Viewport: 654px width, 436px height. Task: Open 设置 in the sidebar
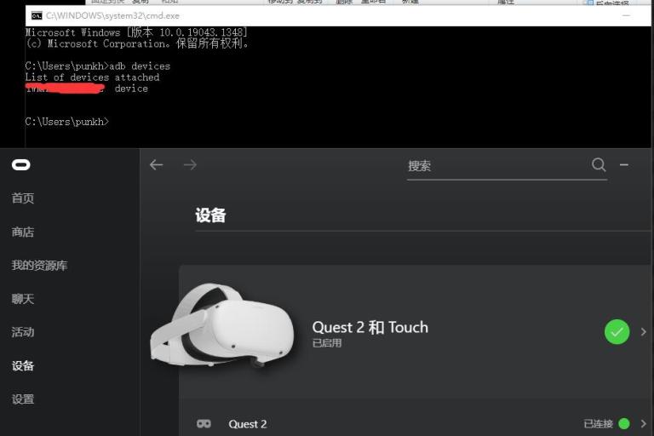[x=23, y=399]
